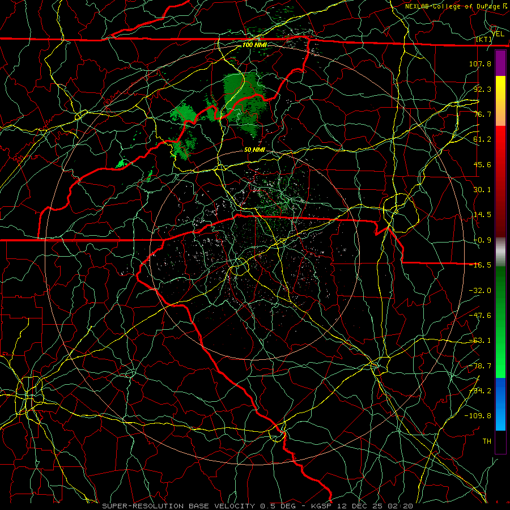
Task: Click the 107.8 velocity scale value
Action: click(480, 63)
